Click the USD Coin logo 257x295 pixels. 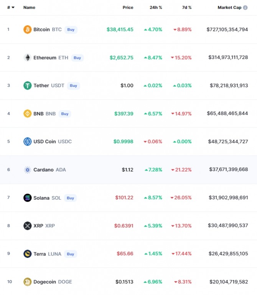[x=27, y=142]
